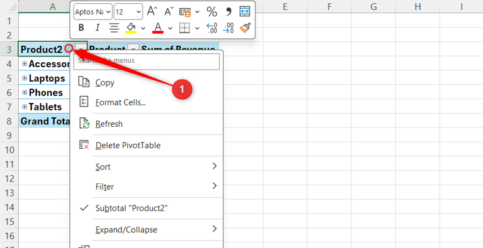This screenshot has width=483, height=248.
Task: Select column G header
Action: (374, 6)
